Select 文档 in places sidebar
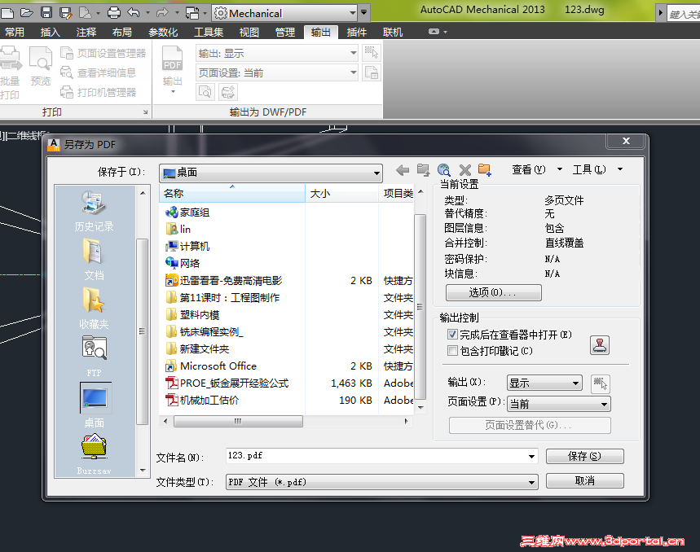This screenshot has width=700, height=552. tap(95, 260)
